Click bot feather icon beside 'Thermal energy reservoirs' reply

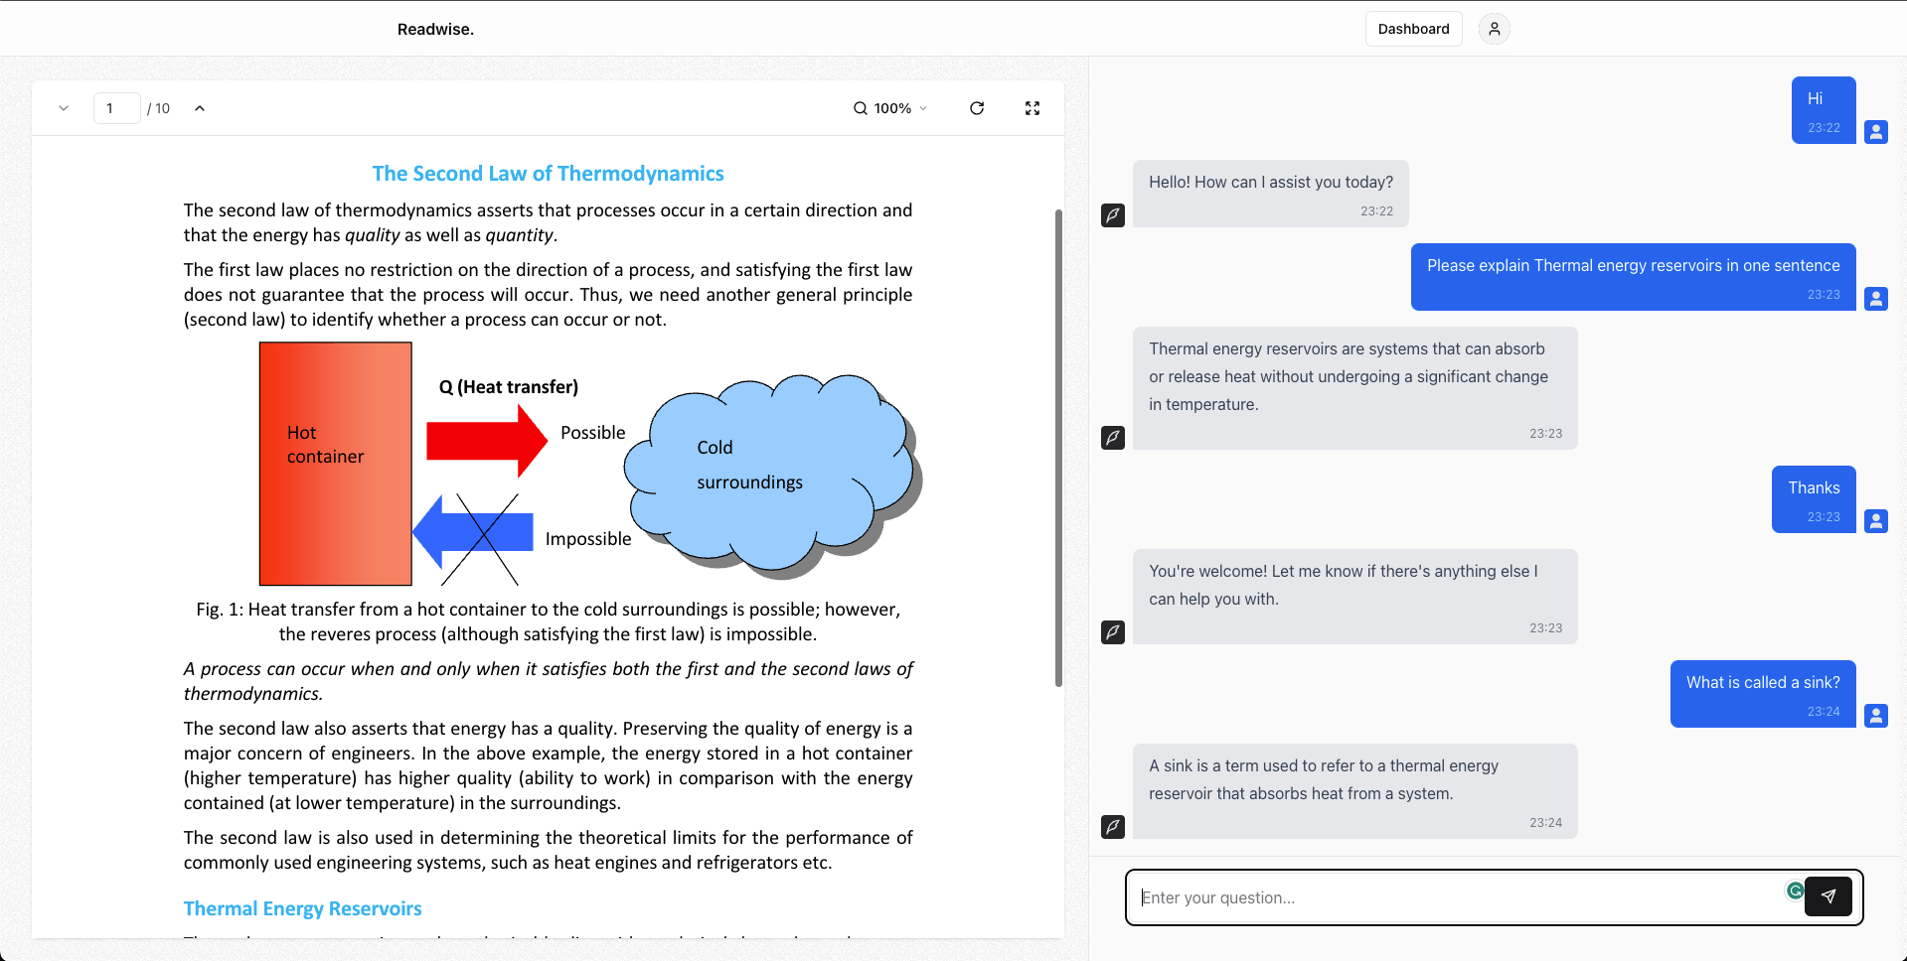(x=1113, y=438)
